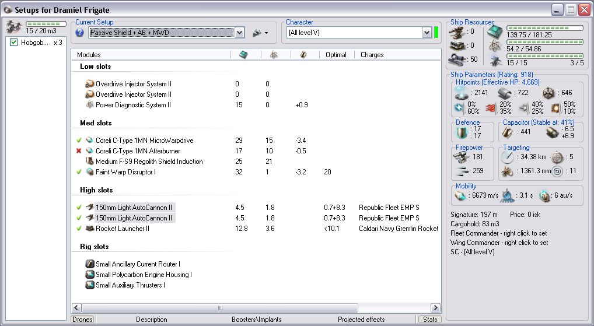Click the powergrid column header icon
The height and width of the screenshot is (326, 594).
tap(274, 55)
